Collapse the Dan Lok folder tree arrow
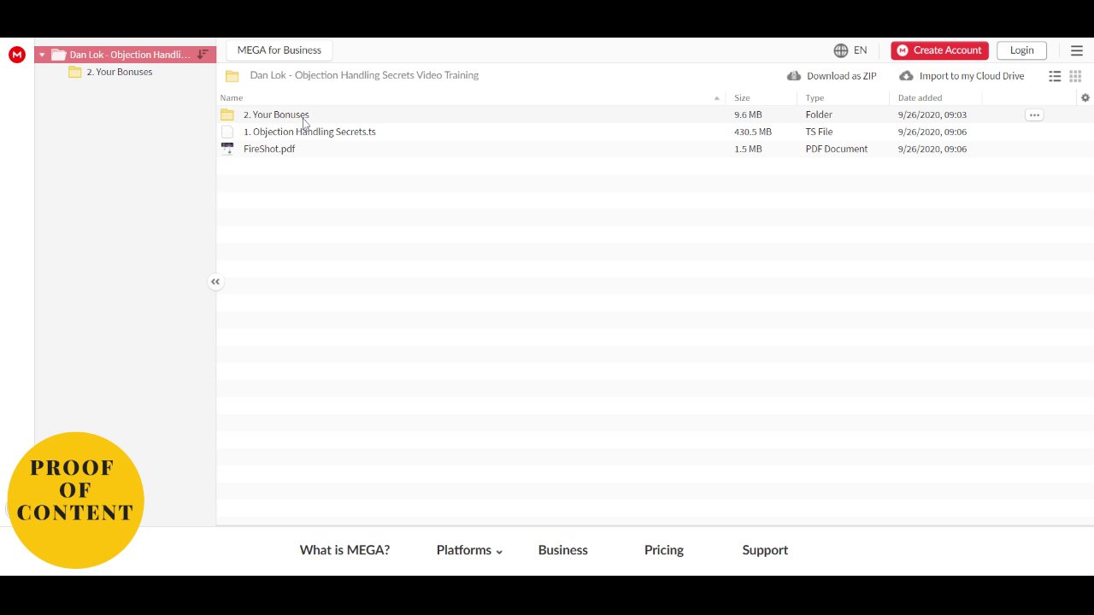Image resolution: width=1094 pixels, height=615 pixels. (42, 55)
